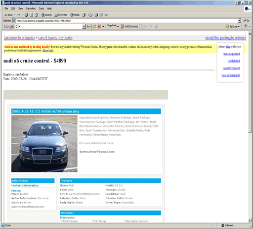This screenshot has width=253, height=229.
Task: Click the Contact Information heading
Action: point(25,186)
